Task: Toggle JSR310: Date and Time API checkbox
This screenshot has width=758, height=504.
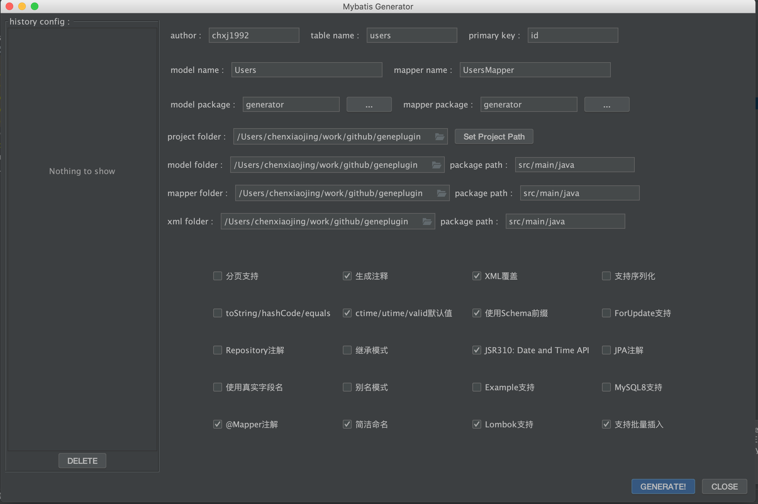Action: pyautogui.click(x=477, y=350)
